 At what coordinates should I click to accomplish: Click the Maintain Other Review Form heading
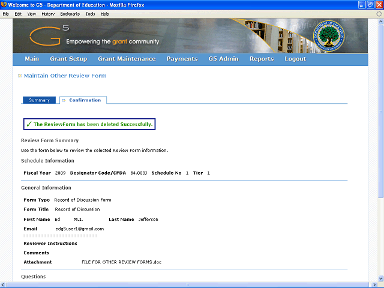[65, 76]
